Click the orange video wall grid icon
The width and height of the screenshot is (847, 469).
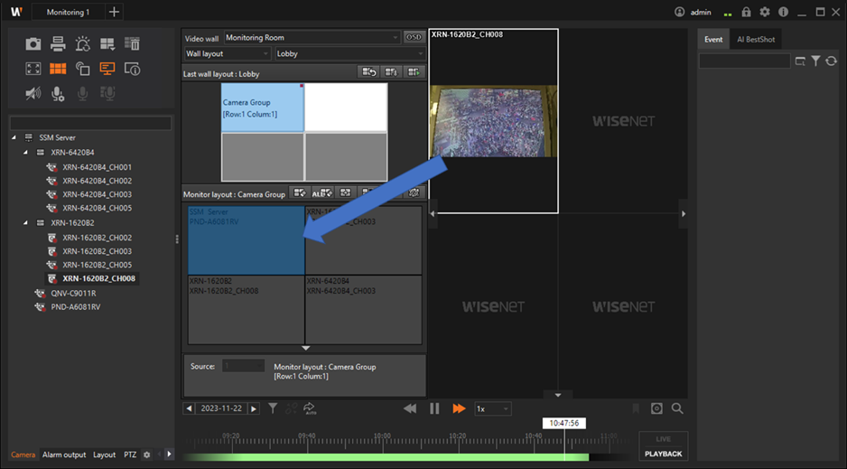(58, 69)
